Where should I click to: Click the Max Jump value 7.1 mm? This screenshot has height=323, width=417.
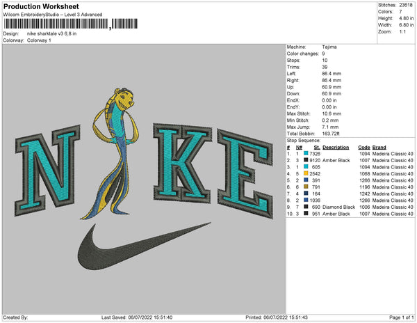[x=330, y=127]
